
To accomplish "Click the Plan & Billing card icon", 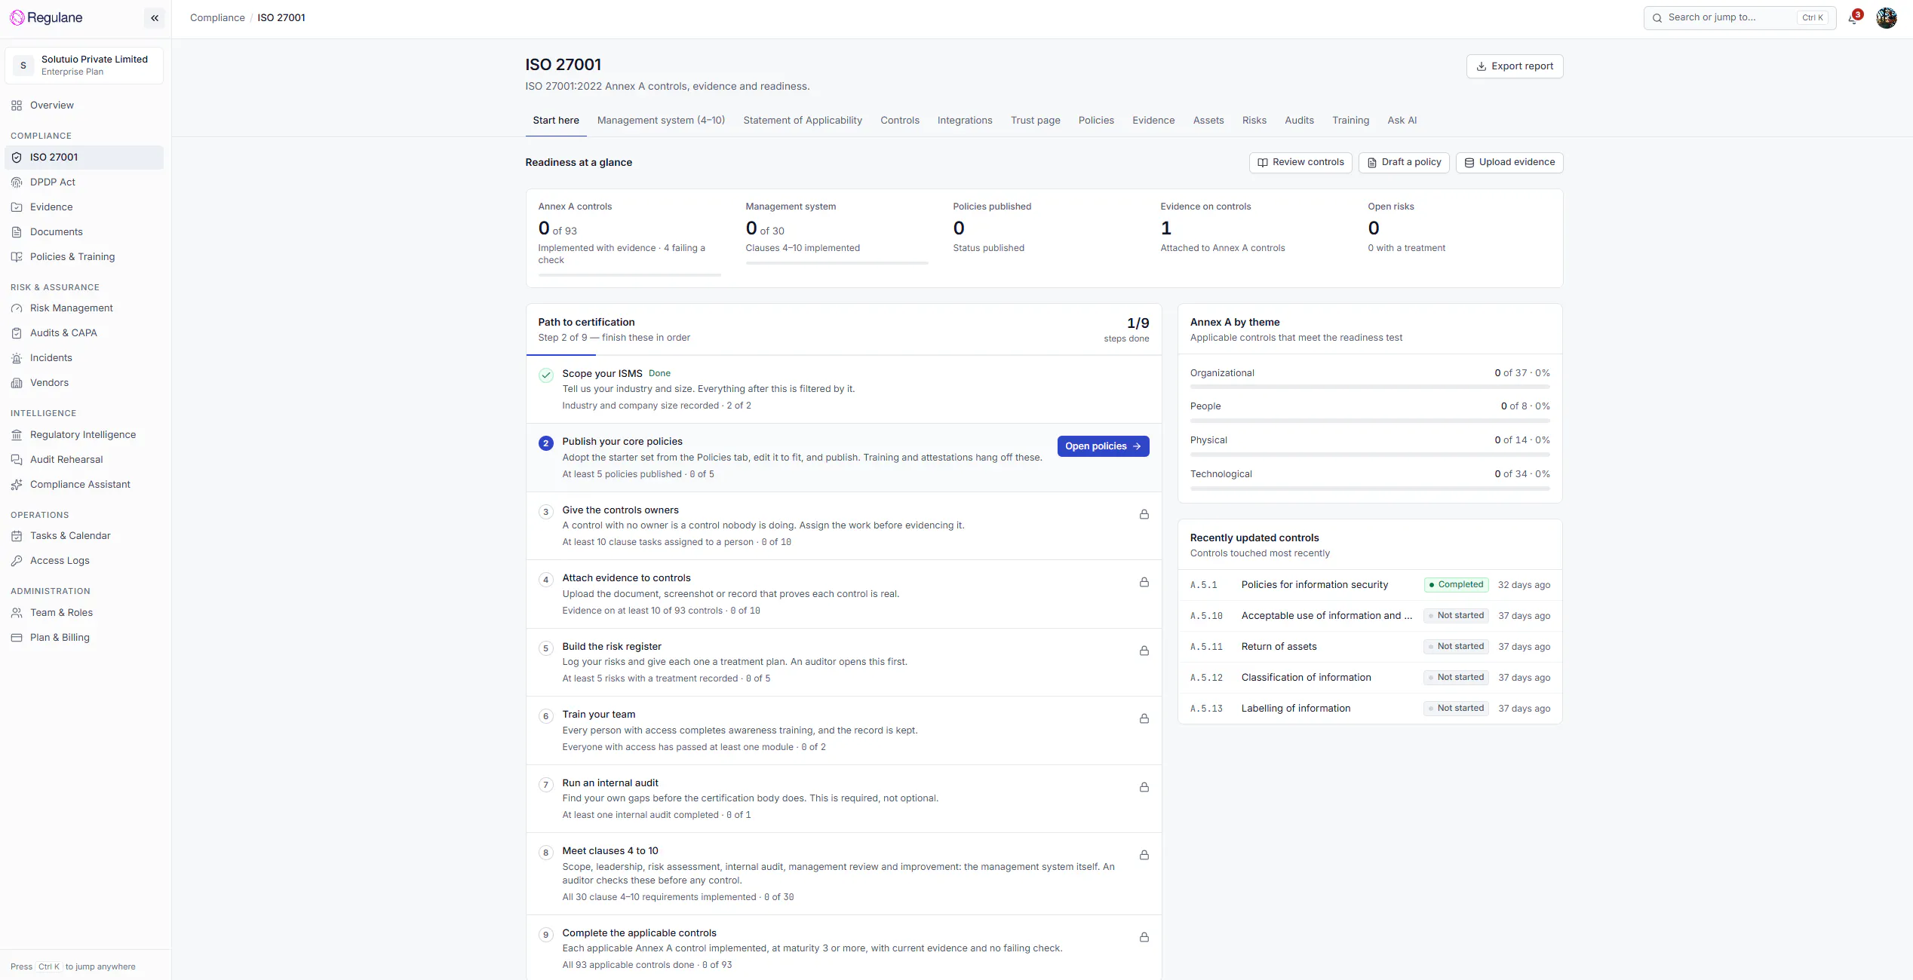I will (17, 638).
